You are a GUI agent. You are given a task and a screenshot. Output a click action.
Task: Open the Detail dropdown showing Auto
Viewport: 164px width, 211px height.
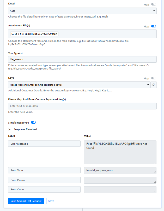click(82, 11)
